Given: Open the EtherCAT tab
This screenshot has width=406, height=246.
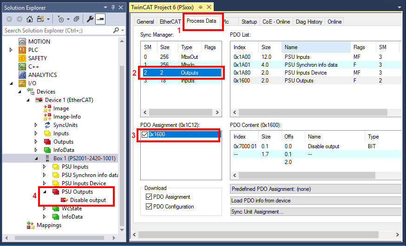Looking at the screenshot, I should 170,22.
